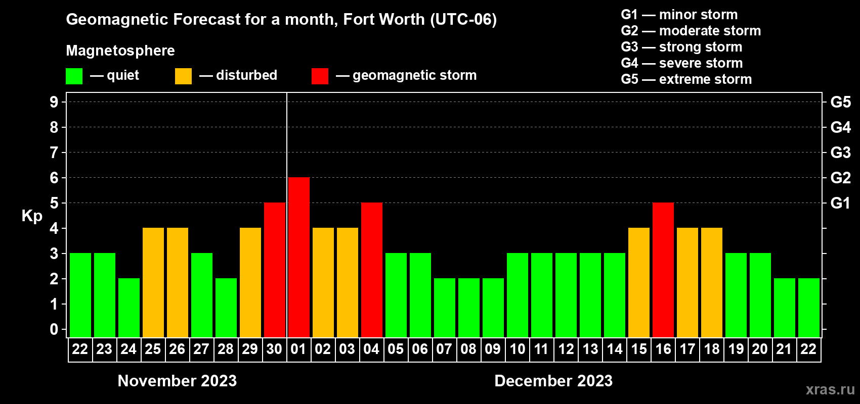Click the Kp axis title
The image size is (860, 404).
tap(32, 216)
